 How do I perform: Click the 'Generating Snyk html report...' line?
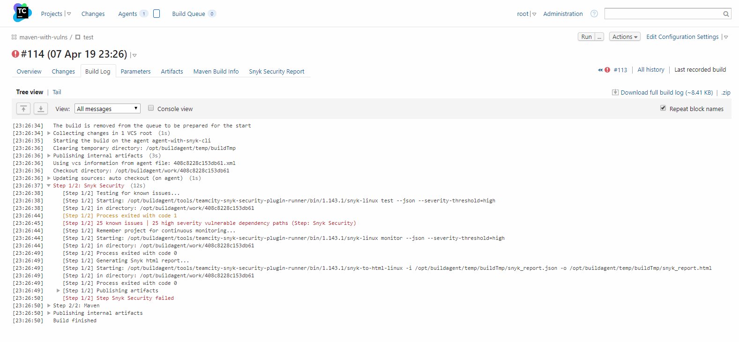(x=126, y=260)
